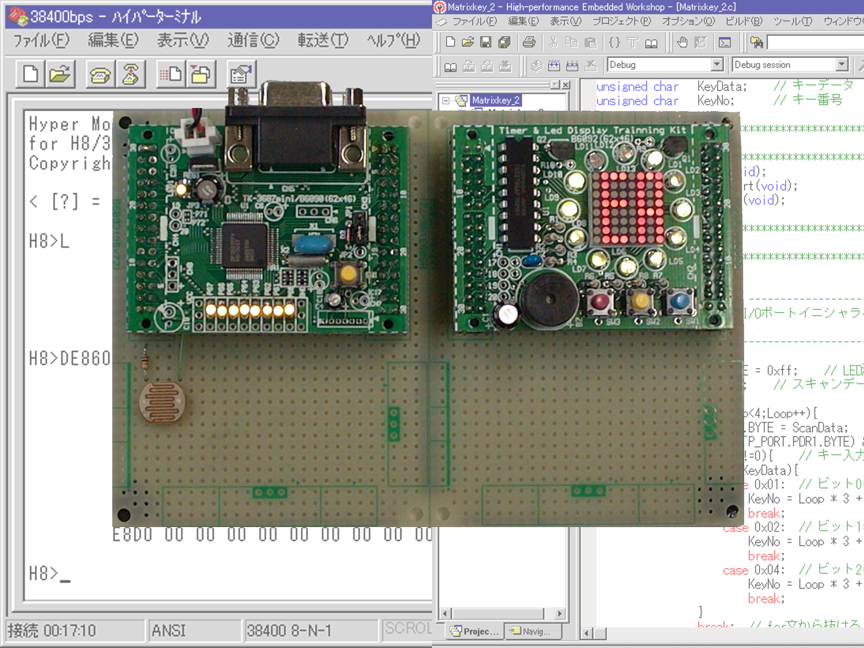Screen dimensions: 864x648
Task: Click the find text input field in HEW
Action: [x=815, y=42]
